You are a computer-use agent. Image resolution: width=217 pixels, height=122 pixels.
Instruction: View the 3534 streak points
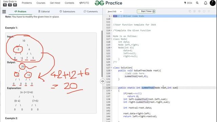tap(188, 3)
